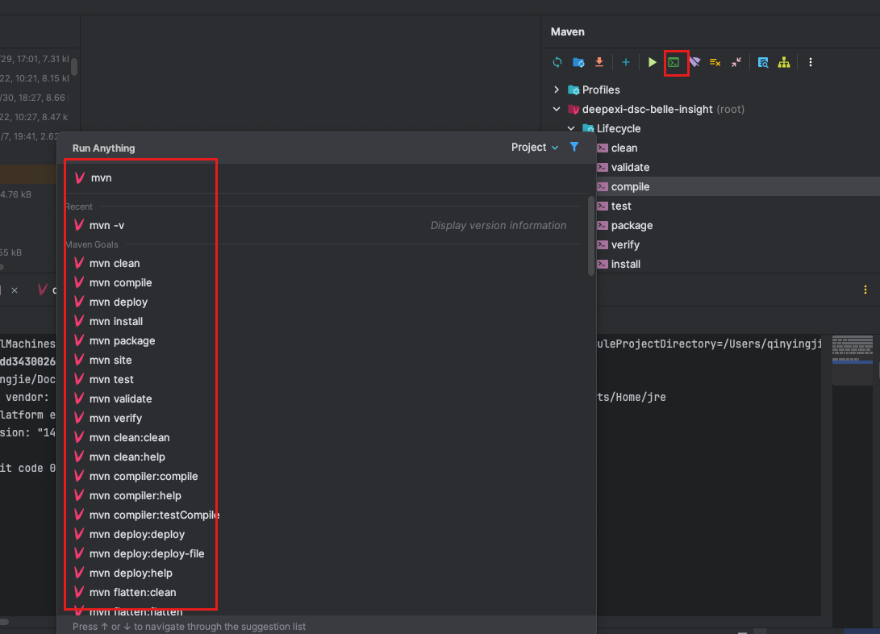Viewport: 880px width, 634px height.
Task: Expand the Profiles node in Maven tree
Action: click(x=557, y=90)
